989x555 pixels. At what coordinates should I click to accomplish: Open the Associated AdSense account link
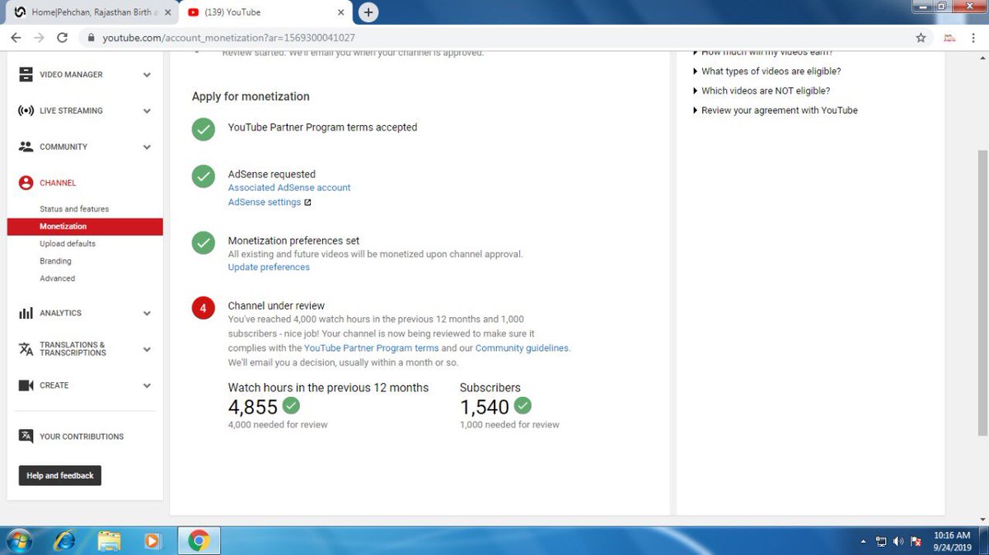pyautogui.click(x=289, y=188)
